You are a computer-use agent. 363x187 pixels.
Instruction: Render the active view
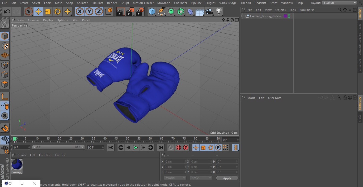(120, 11)
